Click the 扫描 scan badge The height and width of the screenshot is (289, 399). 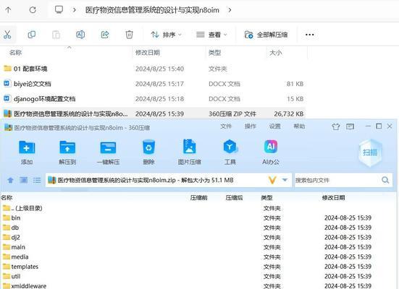(x=370, y=152)
